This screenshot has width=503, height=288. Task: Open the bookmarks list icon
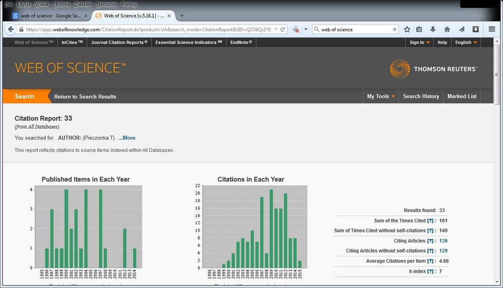(x=419, y=29)
